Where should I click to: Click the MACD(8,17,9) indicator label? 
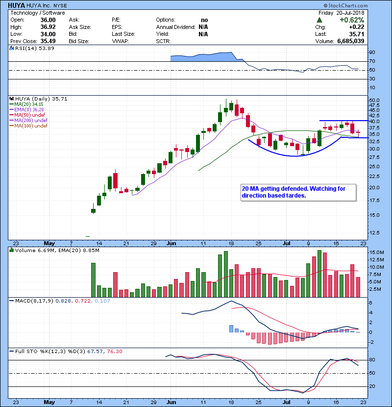[34, 301]
